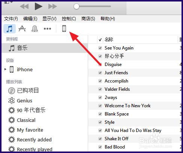Click the Genius atom icon
The image size is (183, 153).
pyautogui.click(x=12, y=100)
